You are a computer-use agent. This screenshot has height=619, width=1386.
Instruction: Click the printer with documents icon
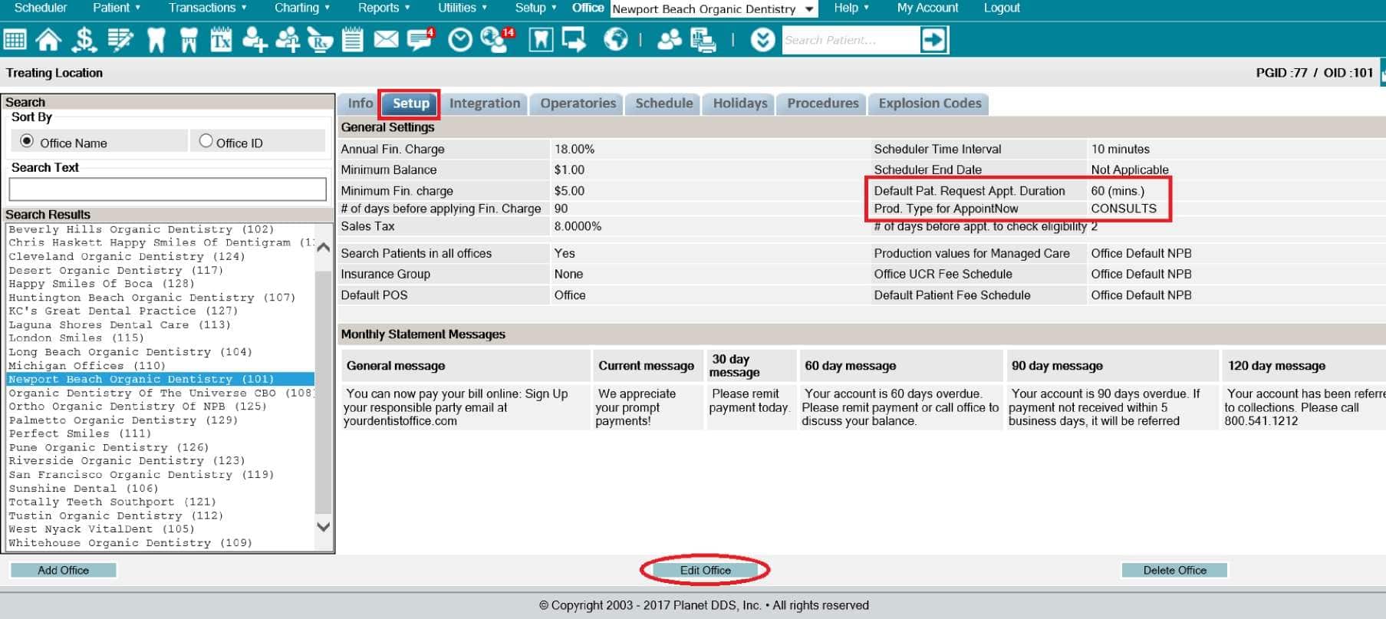(703, 40)
